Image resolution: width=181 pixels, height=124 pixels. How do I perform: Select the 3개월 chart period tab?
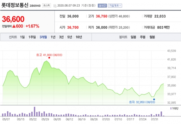[43, 37]
